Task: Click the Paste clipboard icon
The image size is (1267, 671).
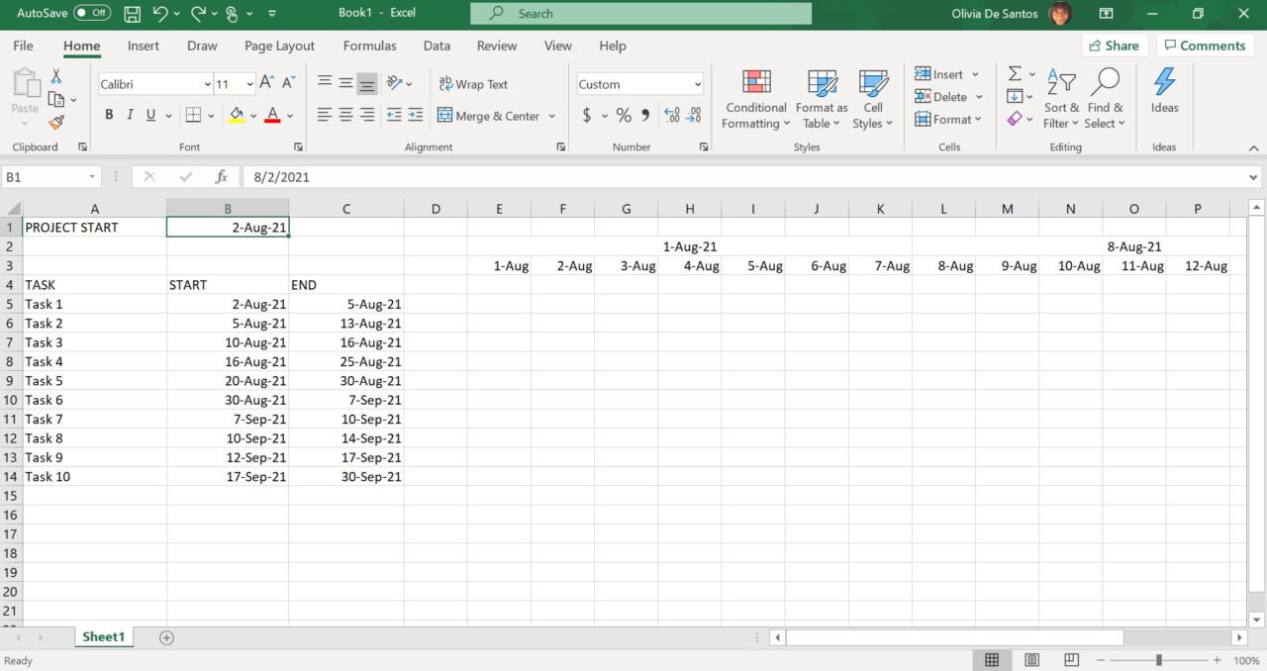Action: [25, 85]
